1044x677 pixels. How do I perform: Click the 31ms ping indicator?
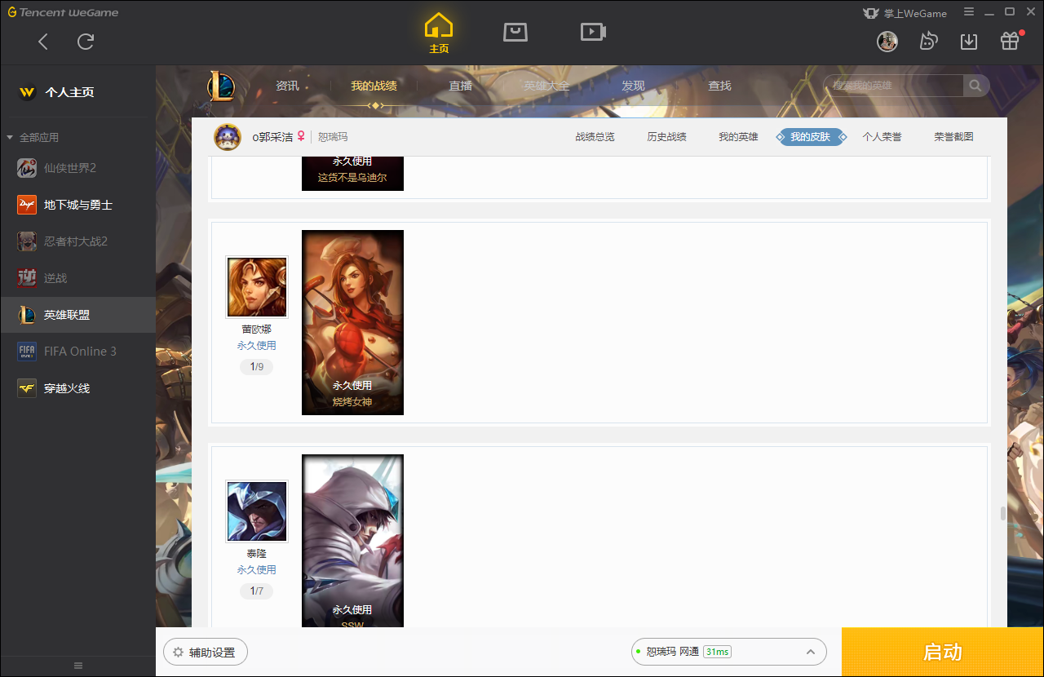[x=717, y=652]
